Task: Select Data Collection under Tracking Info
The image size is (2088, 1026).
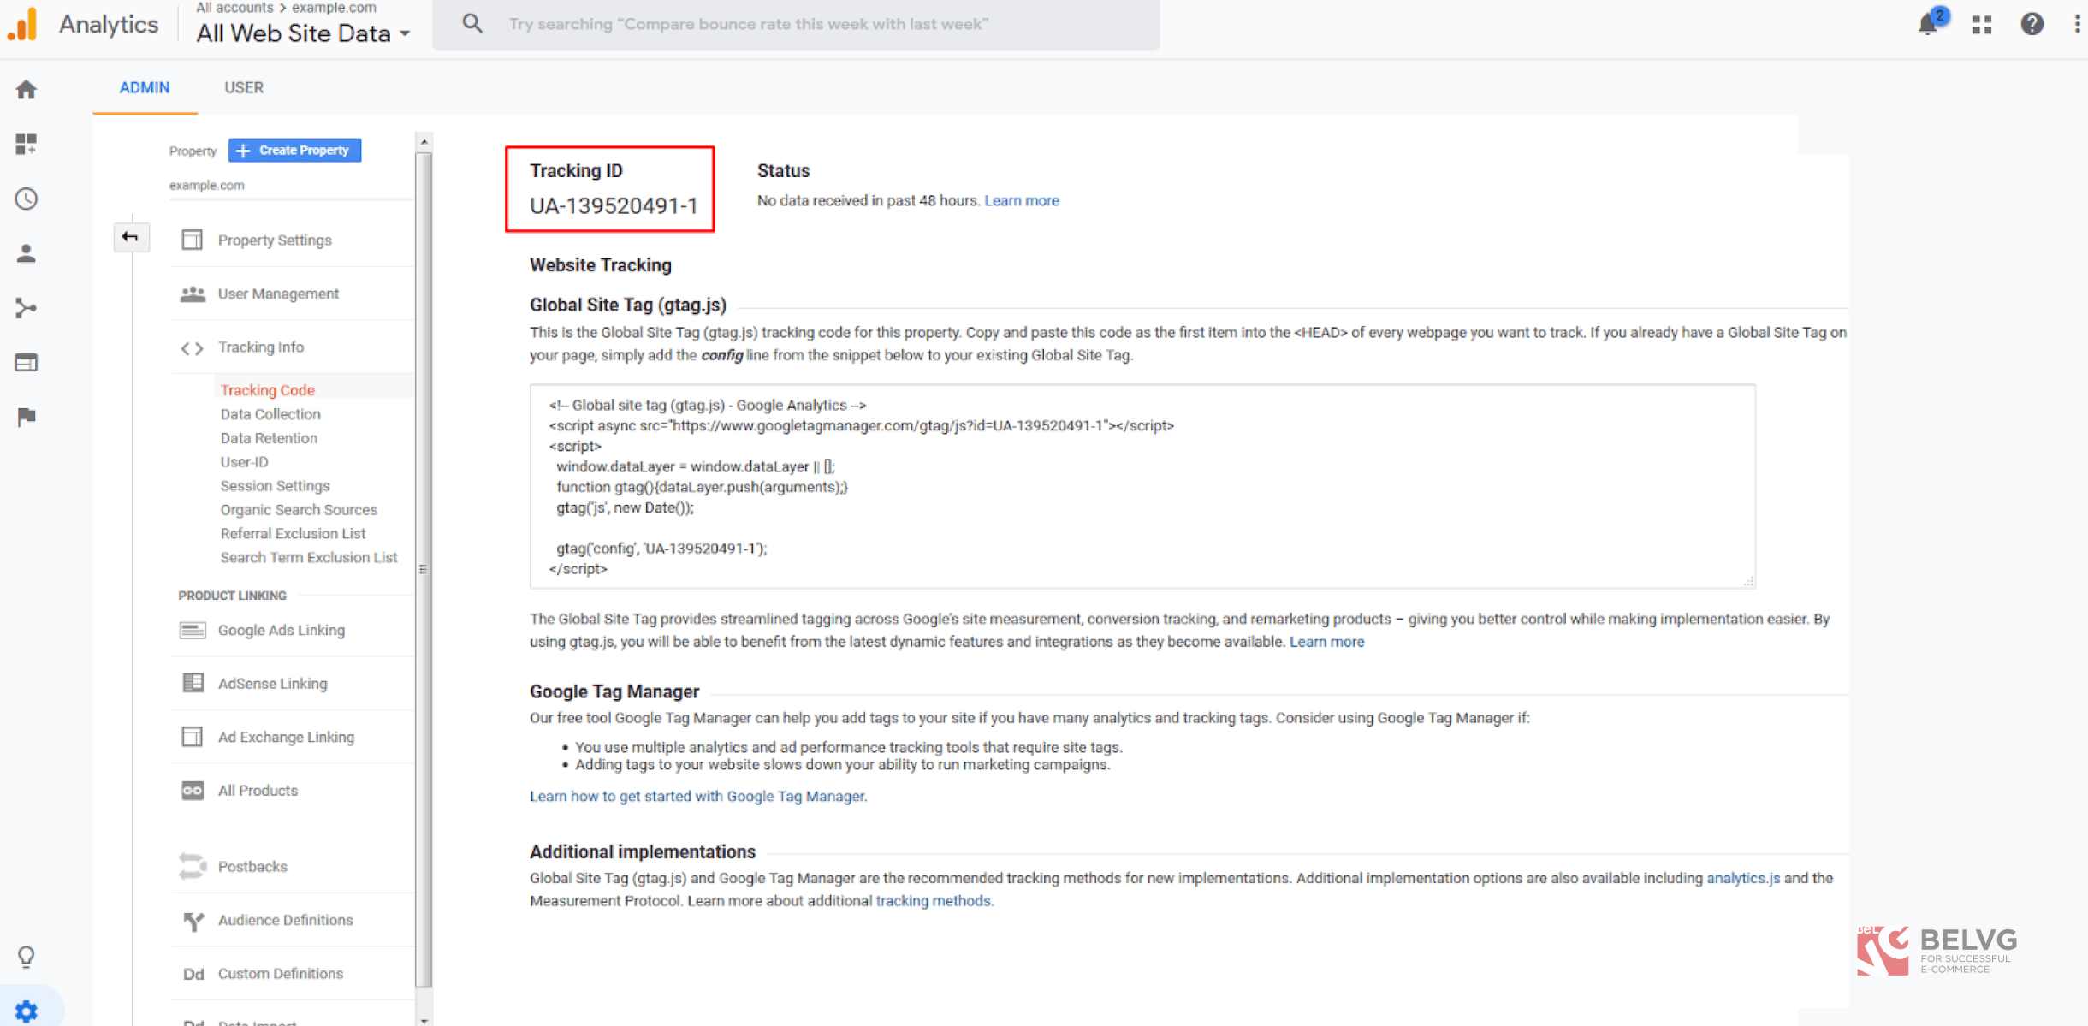Action: click(x=270, y=414)
